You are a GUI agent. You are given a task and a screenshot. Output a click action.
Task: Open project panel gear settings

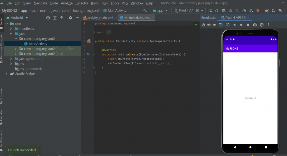click(70, 18)
